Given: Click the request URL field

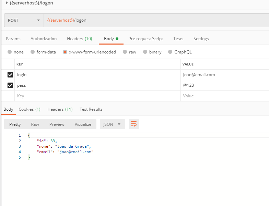Looking at the screenshot, I should click(x=156, y=21).
